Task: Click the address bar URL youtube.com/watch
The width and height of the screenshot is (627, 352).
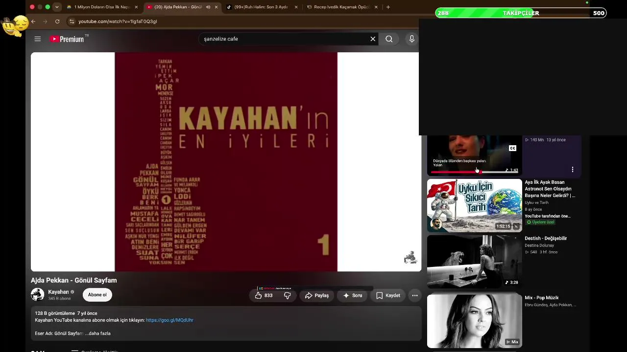Action: coord(118,22)
